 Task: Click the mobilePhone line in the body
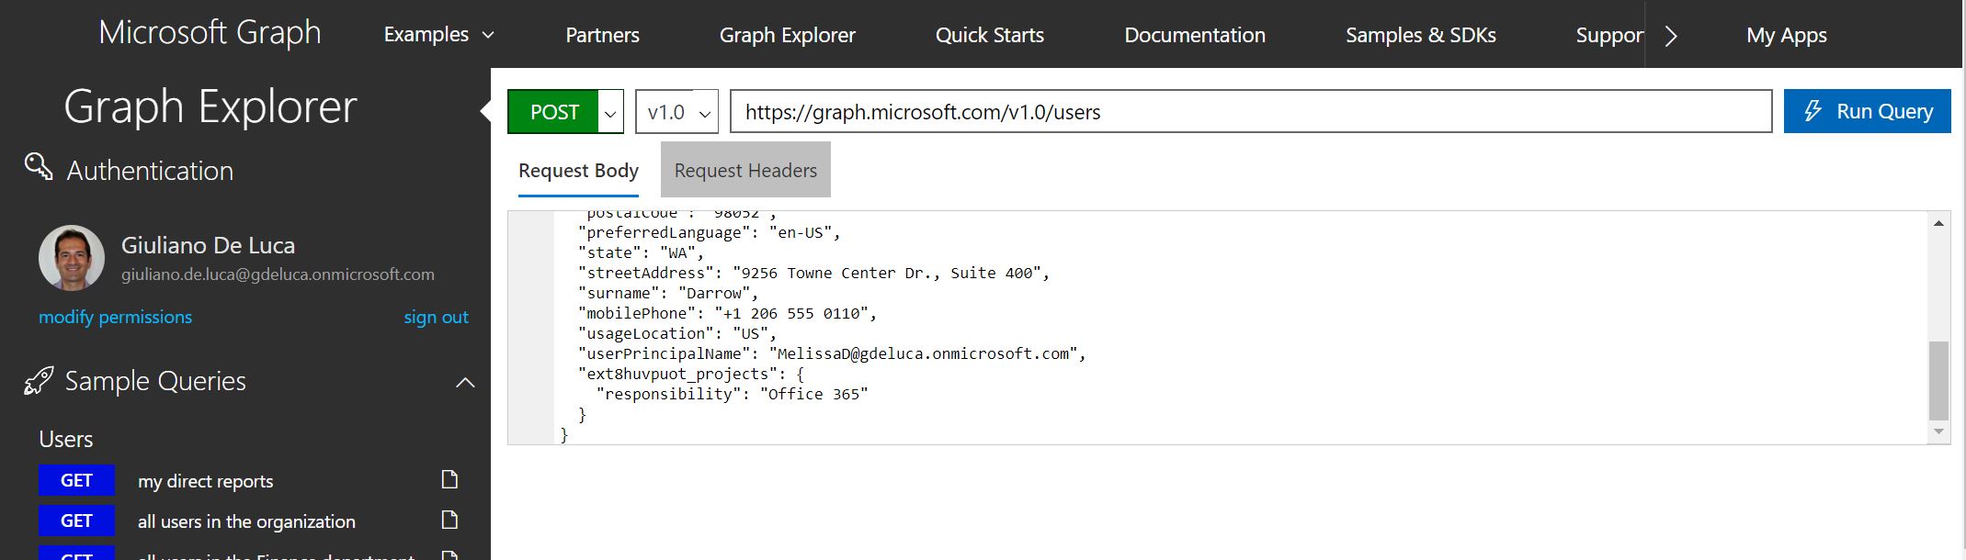point(727,313)
